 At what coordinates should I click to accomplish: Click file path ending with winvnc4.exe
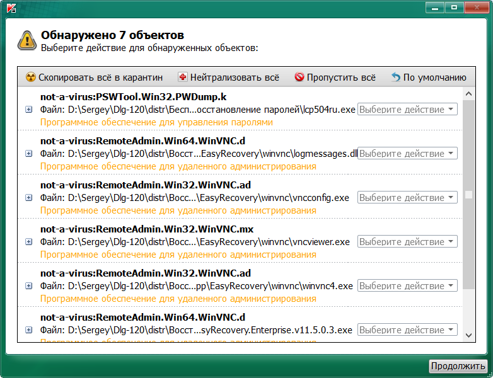197,286
